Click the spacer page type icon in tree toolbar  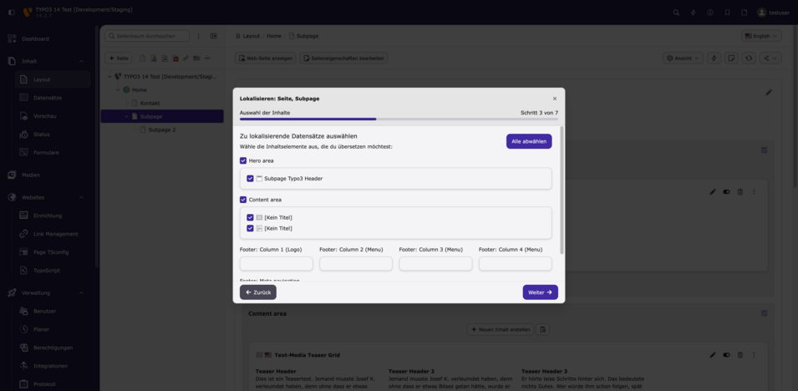(x=207, y=58)
